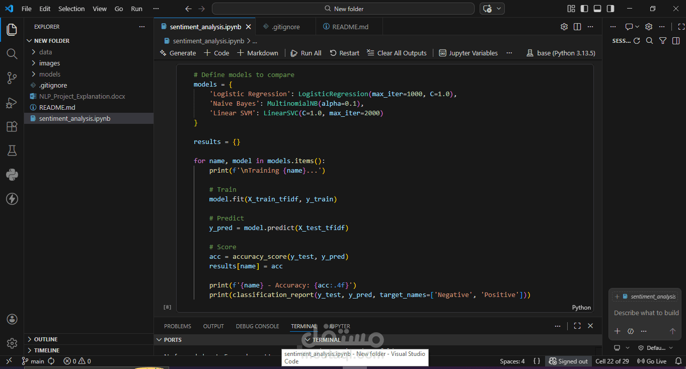The width and height of the screenshot is (686, 369).
Task: Switch to the .gitignore editor tab
Action: 286,27
